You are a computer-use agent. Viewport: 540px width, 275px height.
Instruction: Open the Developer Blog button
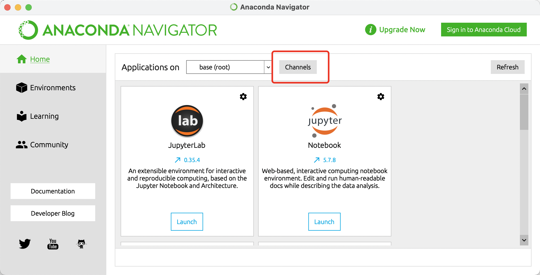[53, 213]
